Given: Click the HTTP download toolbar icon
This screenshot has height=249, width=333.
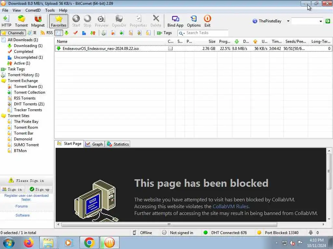Looking at the screenshot, I should point(7,21).
